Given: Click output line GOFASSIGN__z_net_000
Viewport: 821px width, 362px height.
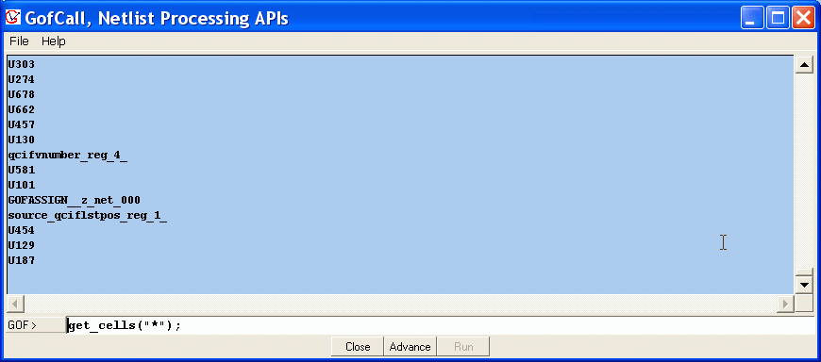Looking at the screenshot, I should pyautogui.click(x=75, y=201).
